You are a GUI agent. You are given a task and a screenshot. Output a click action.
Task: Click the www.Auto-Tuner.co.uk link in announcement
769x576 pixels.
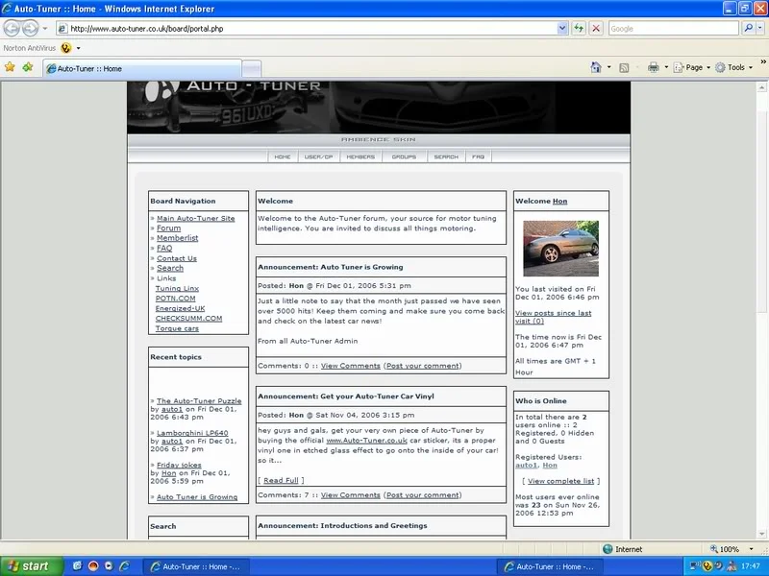367,441
